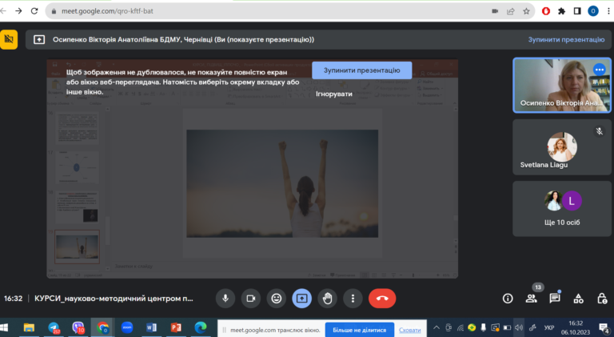This screenshot has width=614, height=337.
Task: Open the activities panel icon
Action: pyautogui.click(x=579, y=298)
